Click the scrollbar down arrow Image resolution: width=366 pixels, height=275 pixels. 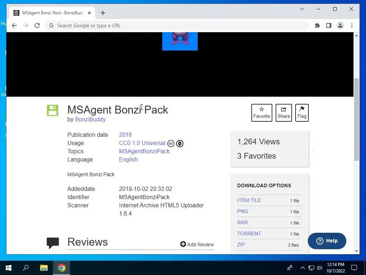click(356, 251)
